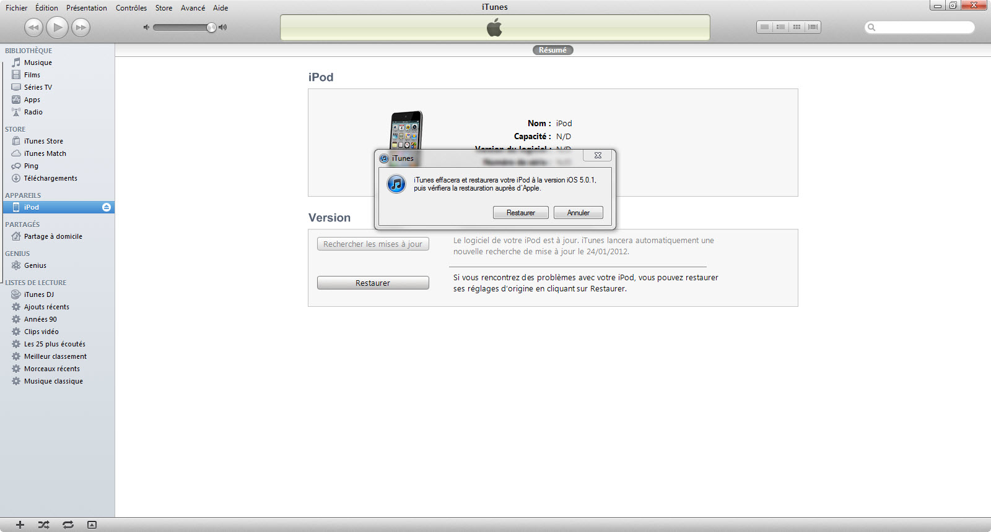Screen dimensions: 991x532
Task: Open the Les 25 plus écoutés playlist
Action: coord(55,344)
